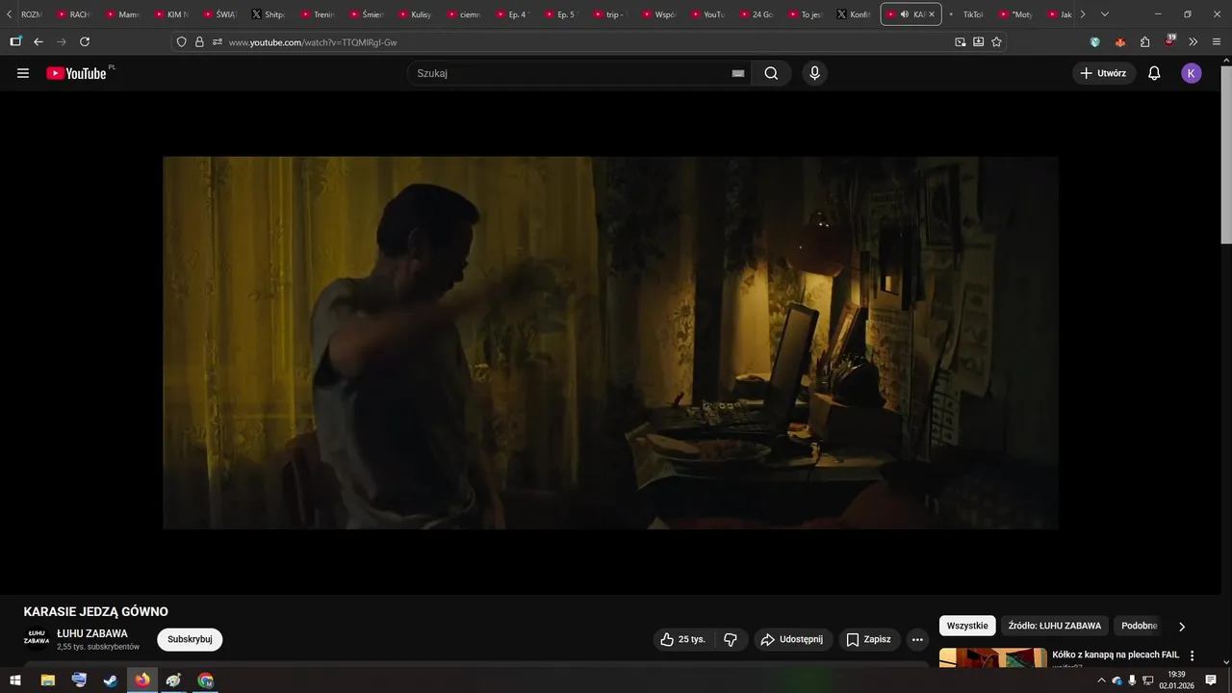Open the Kółko z kanapą video thumbnail

tap(992, 657)
